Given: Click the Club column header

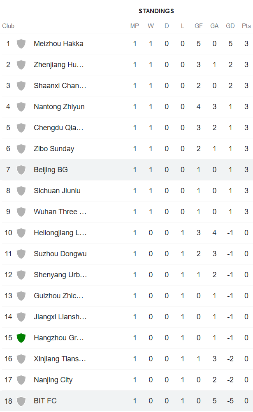Looking at the screenshot, I should point(8,26).
